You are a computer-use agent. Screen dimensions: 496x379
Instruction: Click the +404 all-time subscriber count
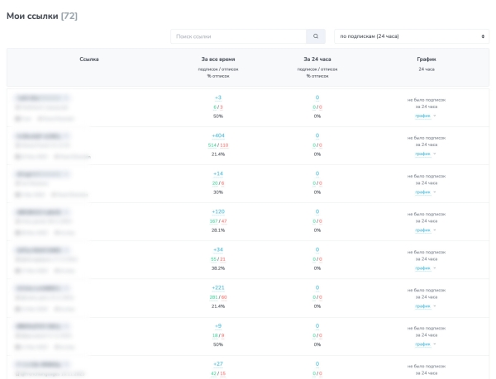click(x=218, y=135)
